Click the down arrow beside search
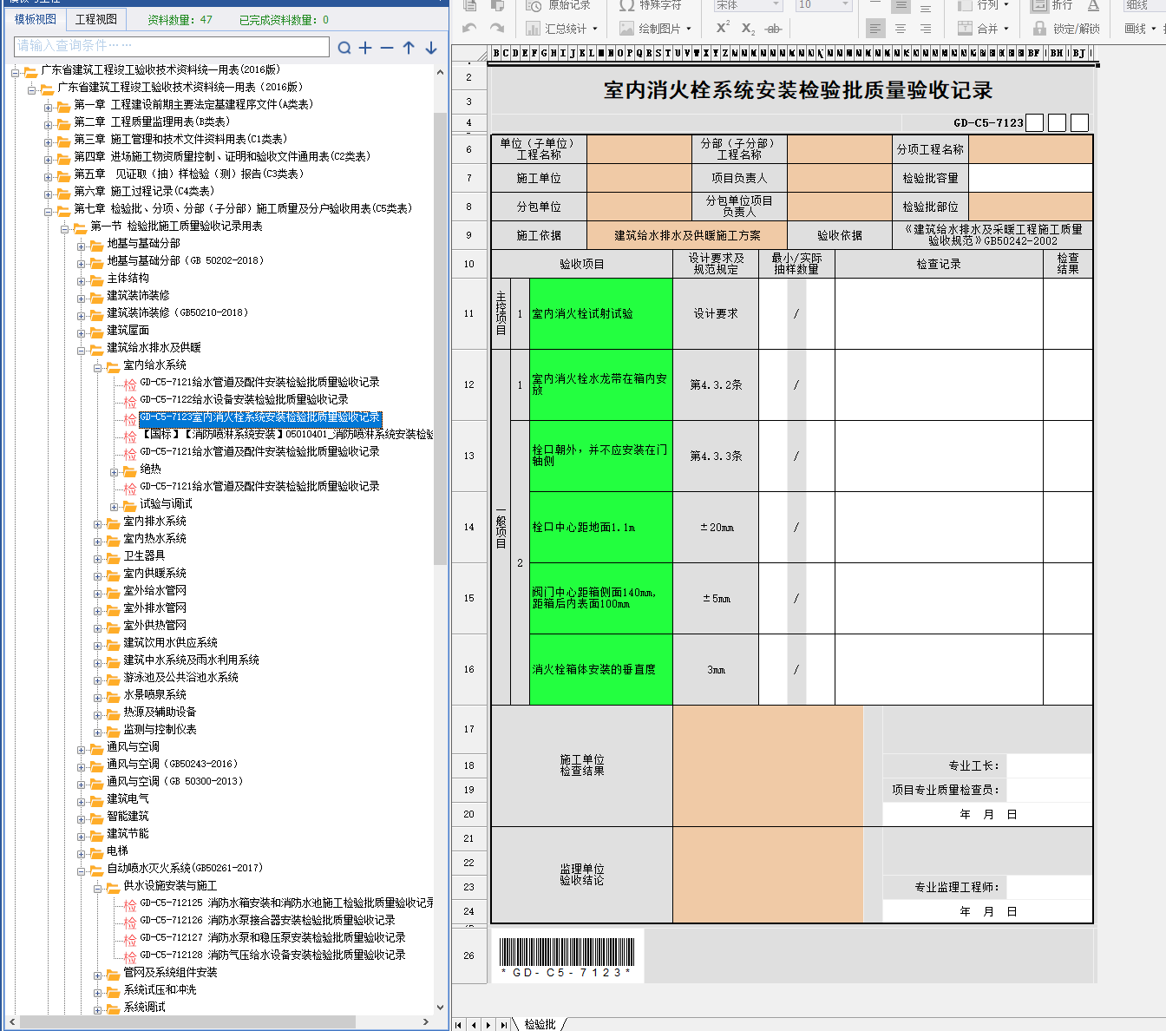Viewport: 1166px width, 1031px height. click(x=431, y=48)
